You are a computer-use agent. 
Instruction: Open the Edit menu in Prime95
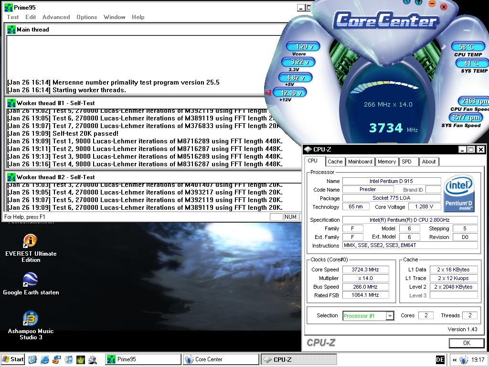pos(31,17)
